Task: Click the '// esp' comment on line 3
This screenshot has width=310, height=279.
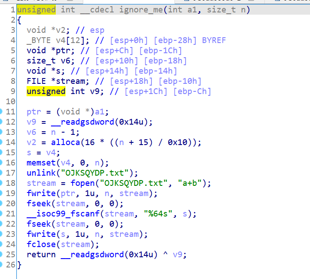Action: pos(90,30)
